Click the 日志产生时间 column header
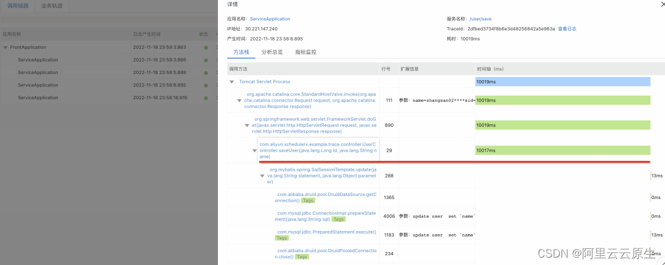Viewport: 665px width, 265px height. [x=147, y=34]
